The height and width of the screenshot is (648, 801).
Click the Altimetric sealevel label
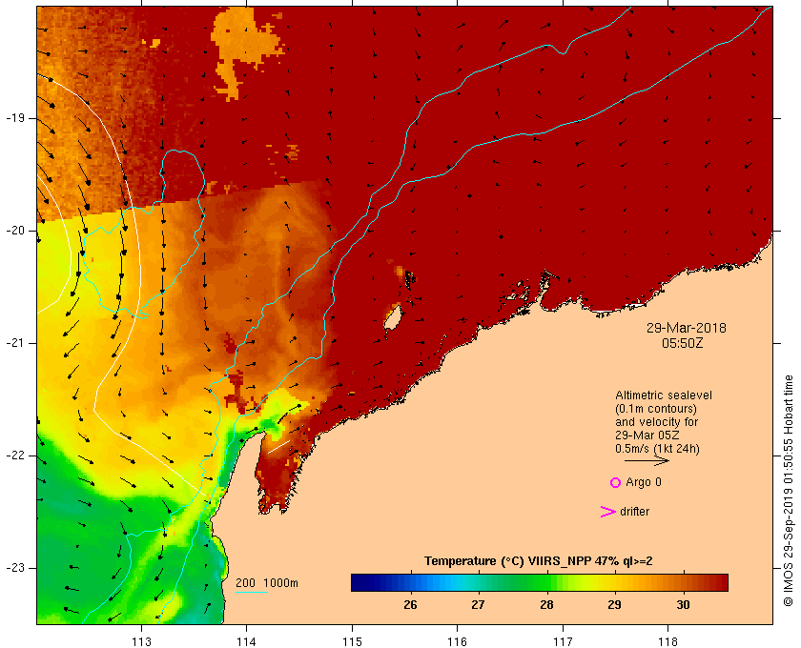click(663, 395)
